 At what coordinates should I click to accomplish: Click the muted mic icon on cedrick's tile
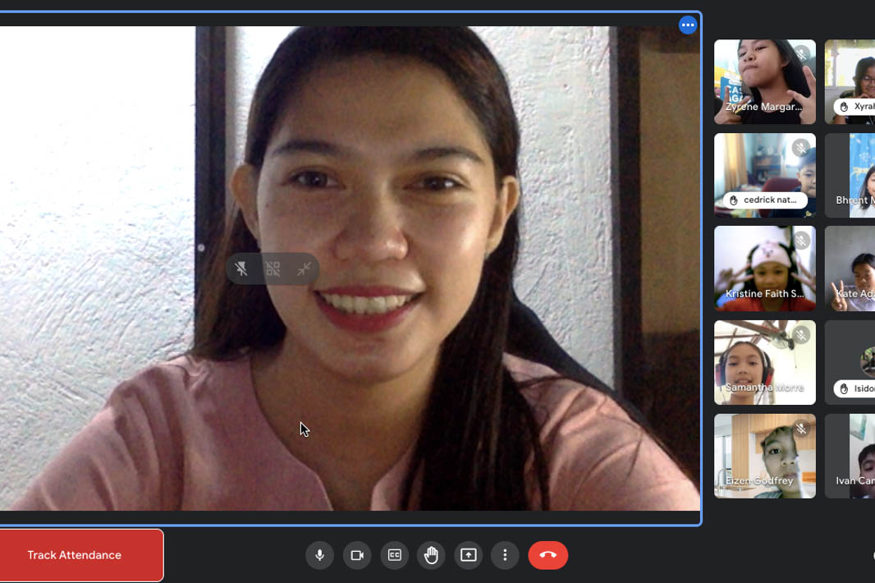coord(801,148)
